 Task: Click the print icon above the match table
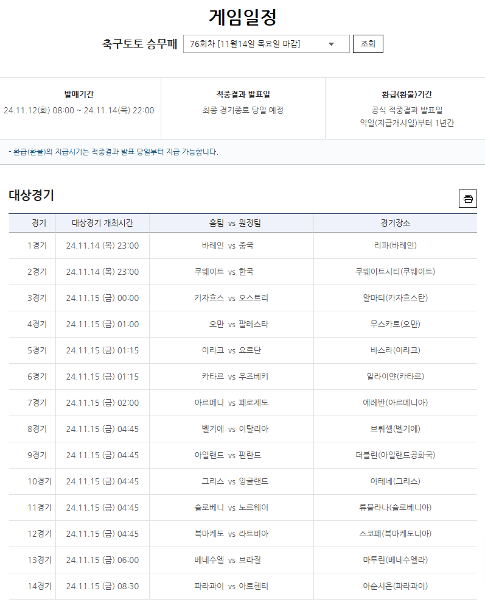(467, 199)
